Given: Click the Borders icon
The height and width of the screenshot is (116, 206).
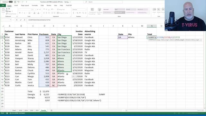Looking at the screenshot, I should (29, 13).
